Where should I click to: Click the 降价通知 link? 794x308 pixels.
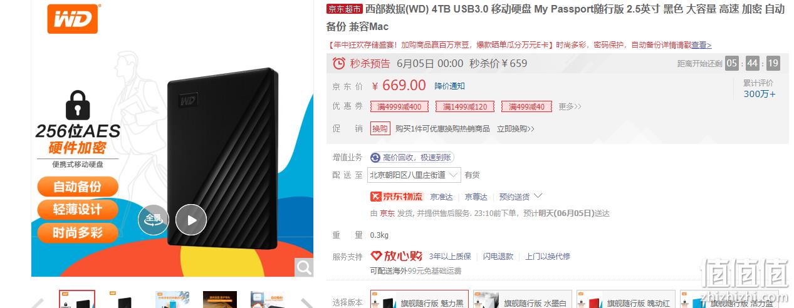pyautogui.click(x=450, y=86)
